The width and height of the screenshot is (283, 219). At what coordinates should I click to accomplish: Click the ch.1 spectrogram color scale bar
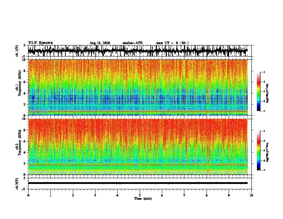click(x=258, y=92)
